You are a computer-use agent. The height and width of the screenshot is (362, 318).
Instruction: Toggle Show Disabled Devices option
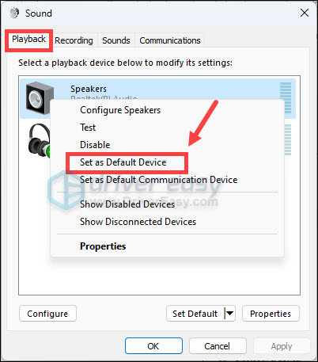pos(127,204)
